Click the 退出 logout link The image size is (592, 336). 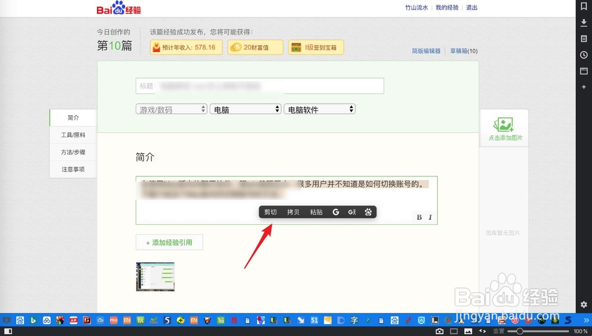tap(472, 8)
